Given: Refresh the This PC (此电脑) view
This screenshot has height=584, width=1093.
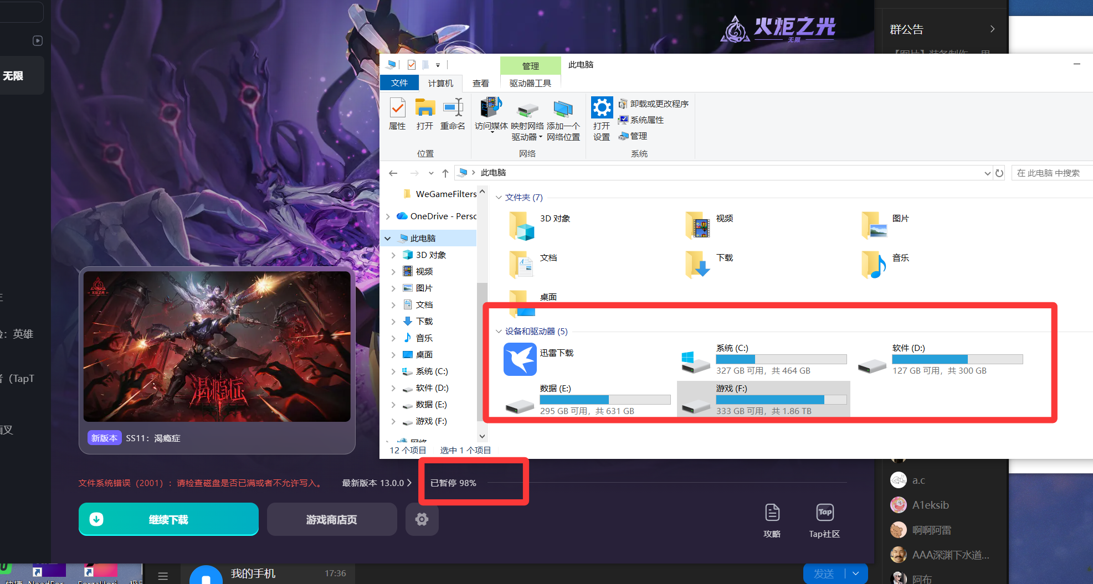Looking at the screenshot, I should [x=999, y=173].
